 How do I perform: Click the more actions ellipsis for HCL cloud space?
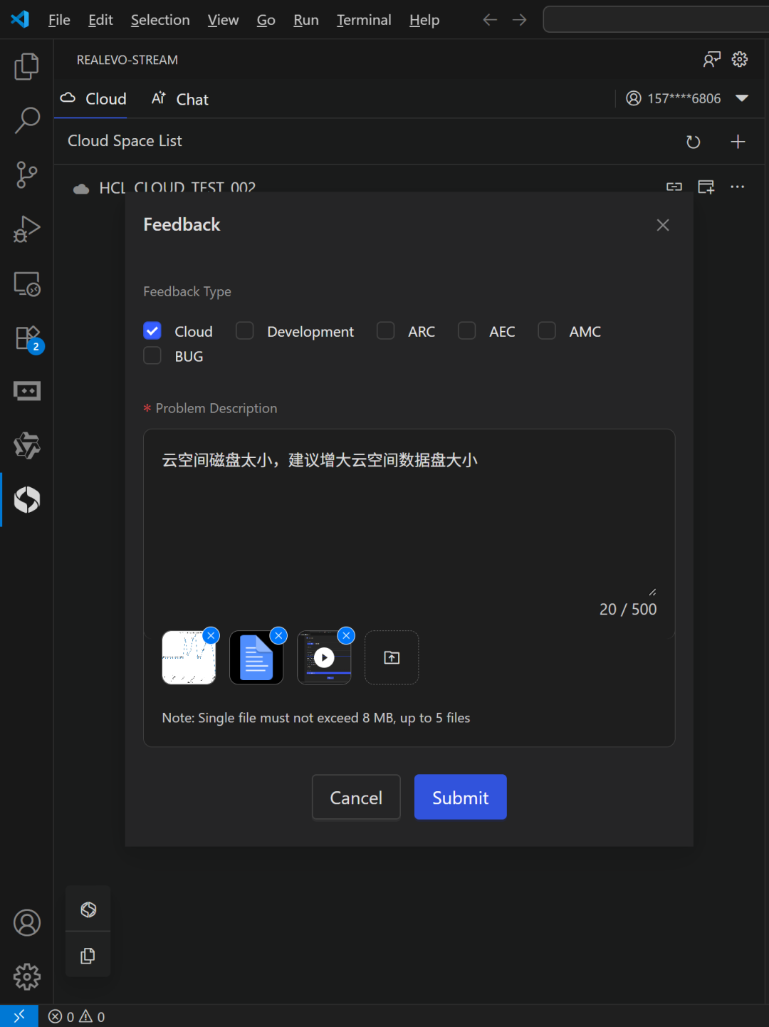[738, 187]
